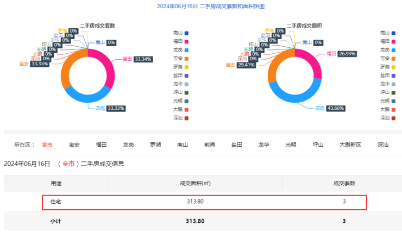Viewport: 402px width, 232px height.
Task: Click the 龙岗 43.66% data label
Action: 335,108
